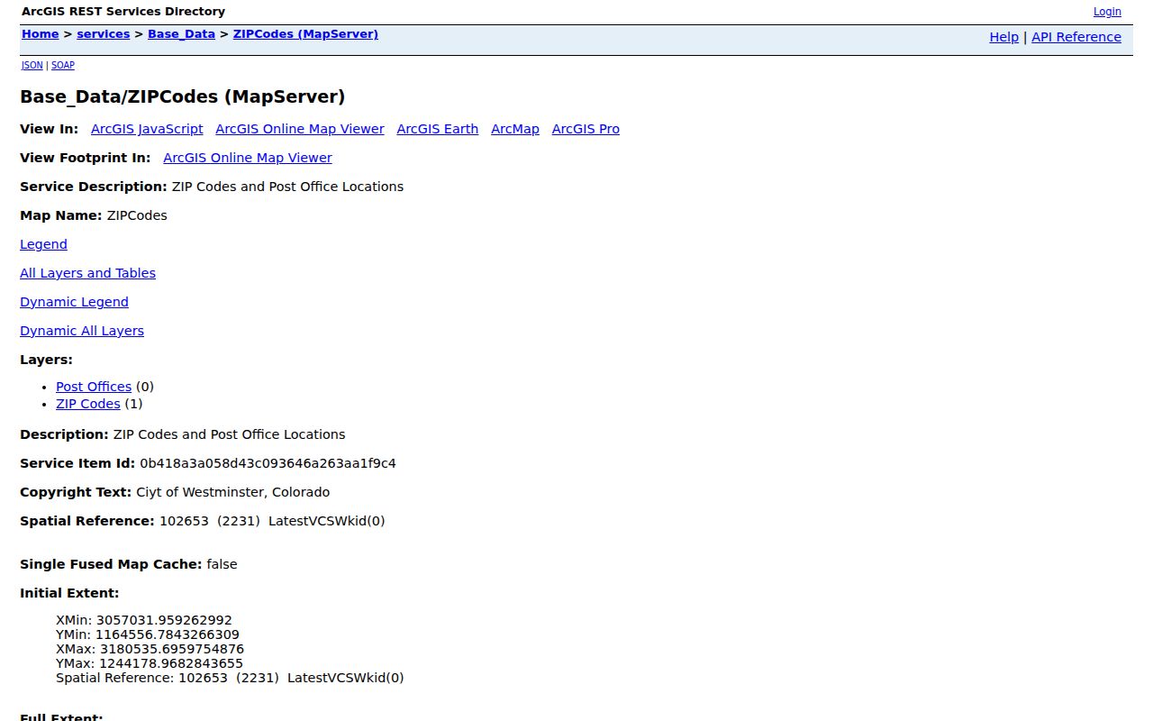Open the services breadcrumb link
Viewport: 1153px width, 721px height.
click(104, 34)
